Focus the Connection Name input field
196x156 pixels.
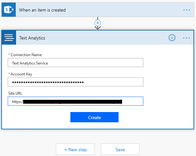pyautogui.click(x=76, y=63)
